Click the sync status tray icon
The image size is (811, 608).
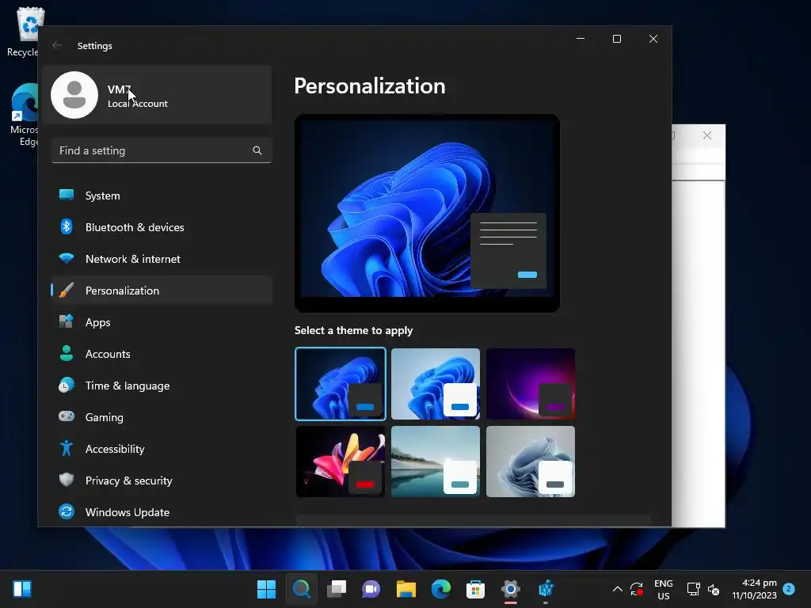(x=637, y=589)
